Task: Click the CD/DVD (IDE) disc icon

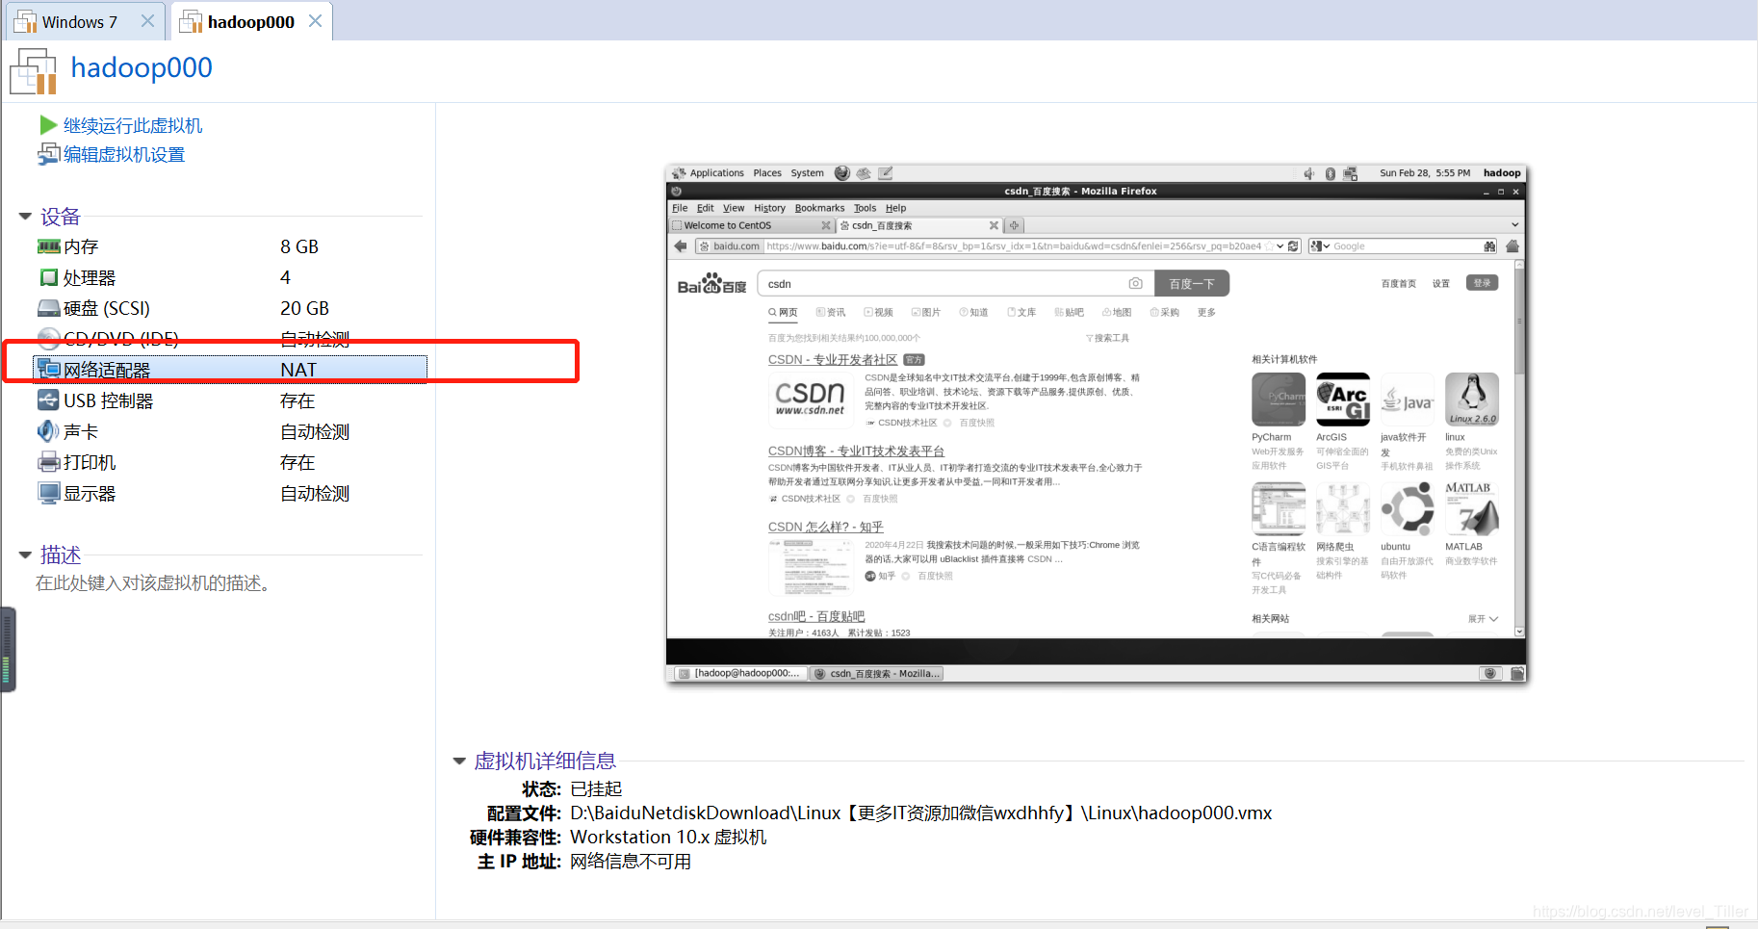Action: (x=48, y=338)
